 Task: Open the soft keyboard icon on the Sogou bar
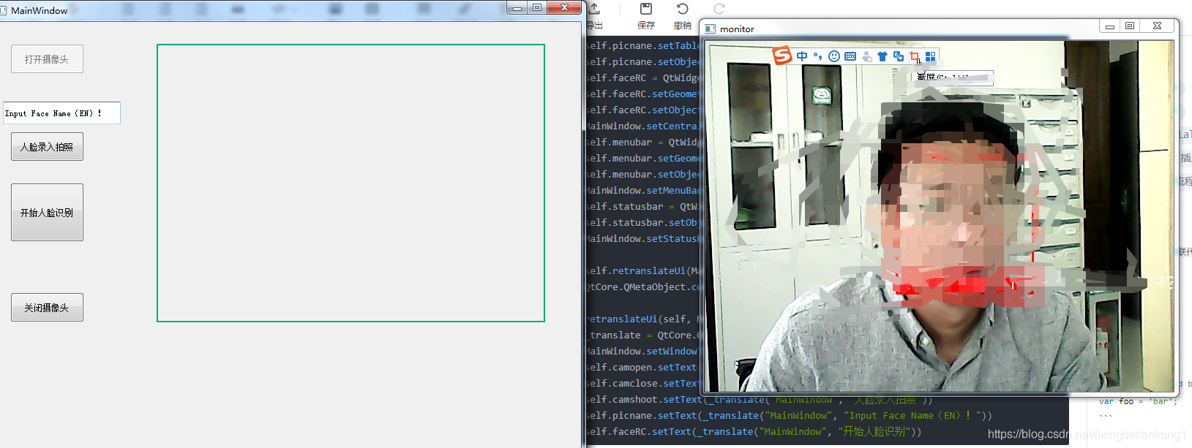click(850, 56)
